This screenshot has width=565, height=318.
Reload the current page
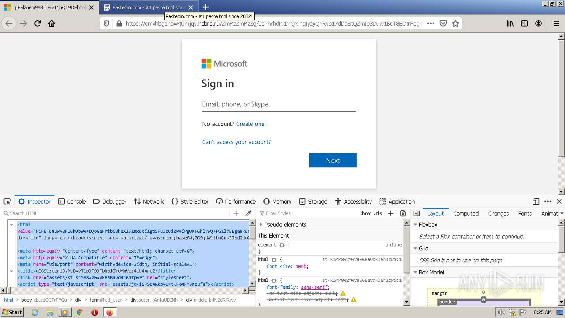(38, 23)
